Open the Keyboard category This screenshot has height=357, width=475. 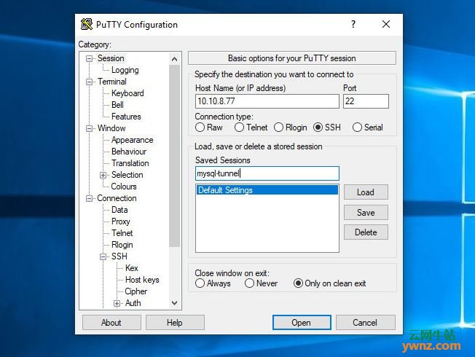click(127, 93)
